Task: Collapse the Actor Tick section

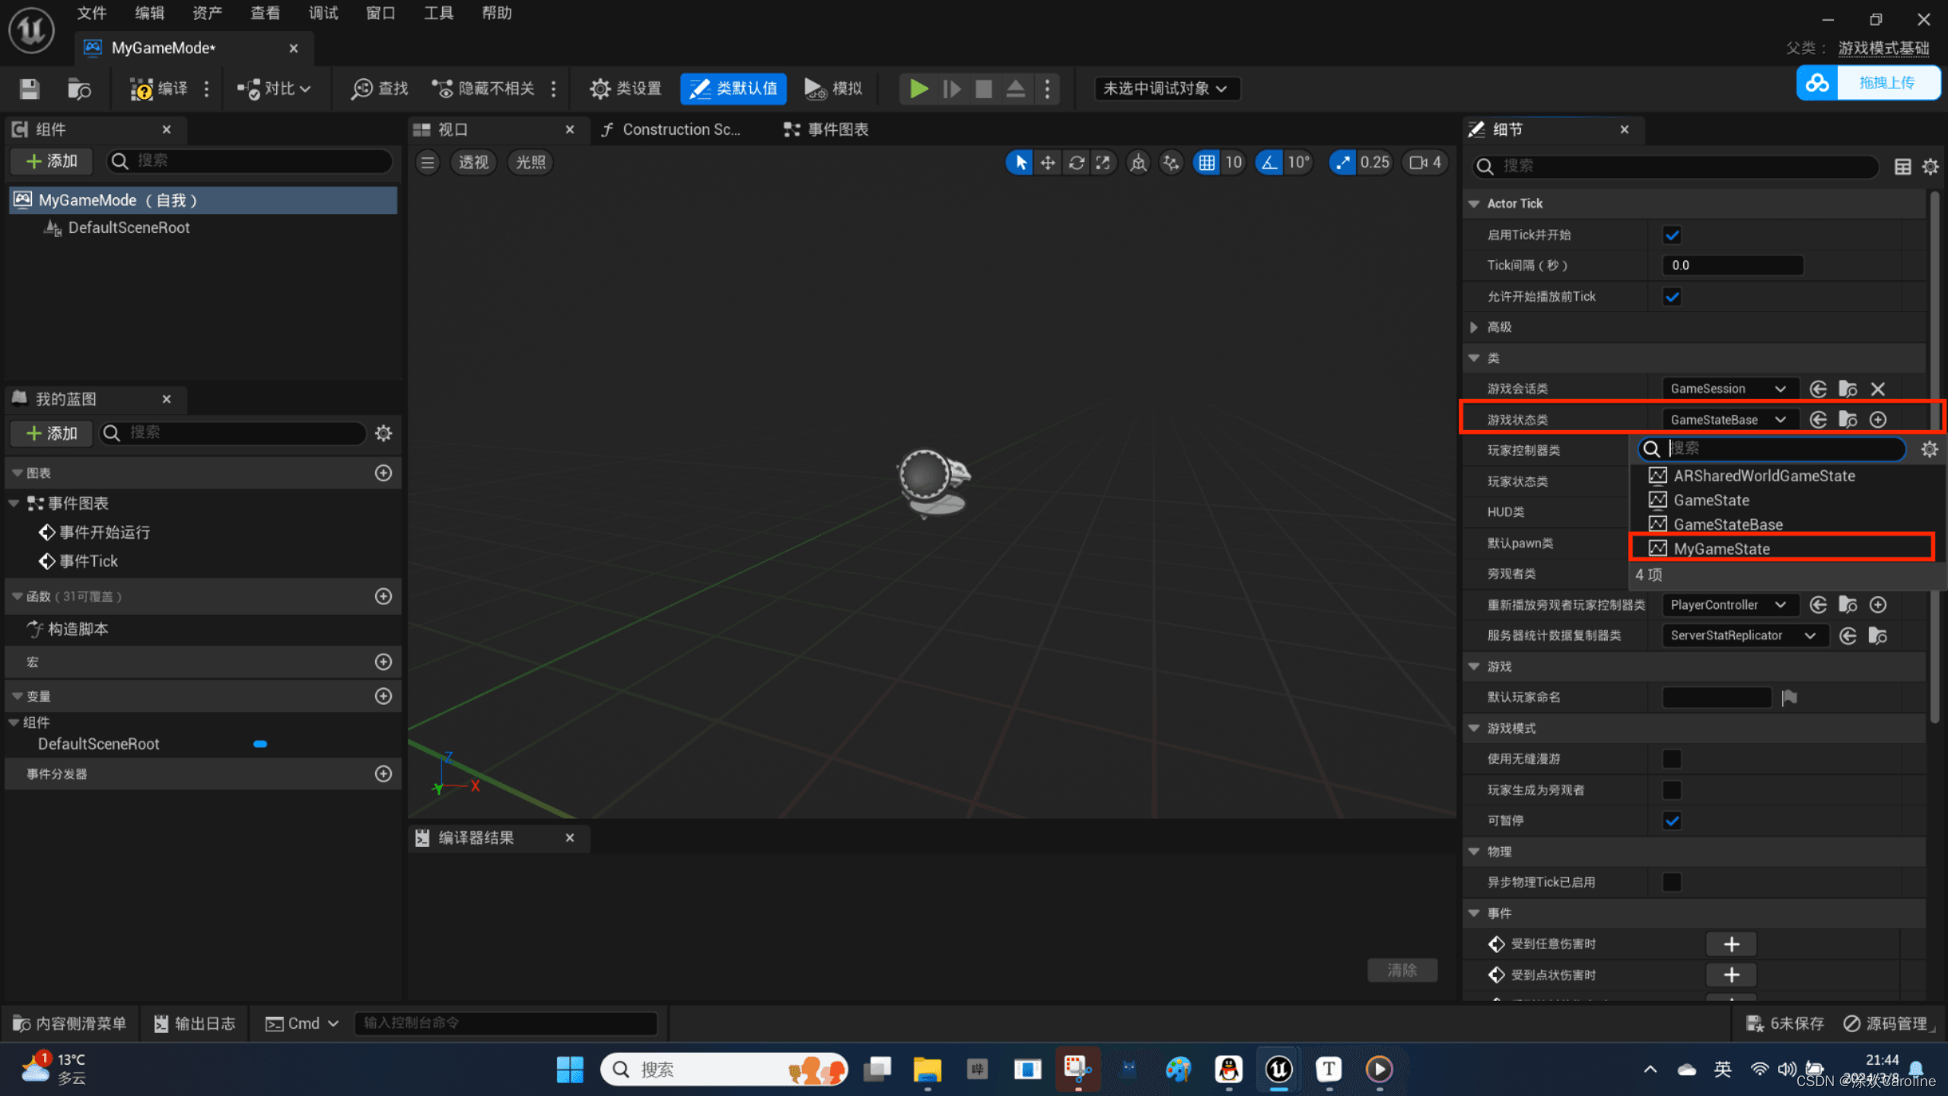Action: pos(1474,203)
